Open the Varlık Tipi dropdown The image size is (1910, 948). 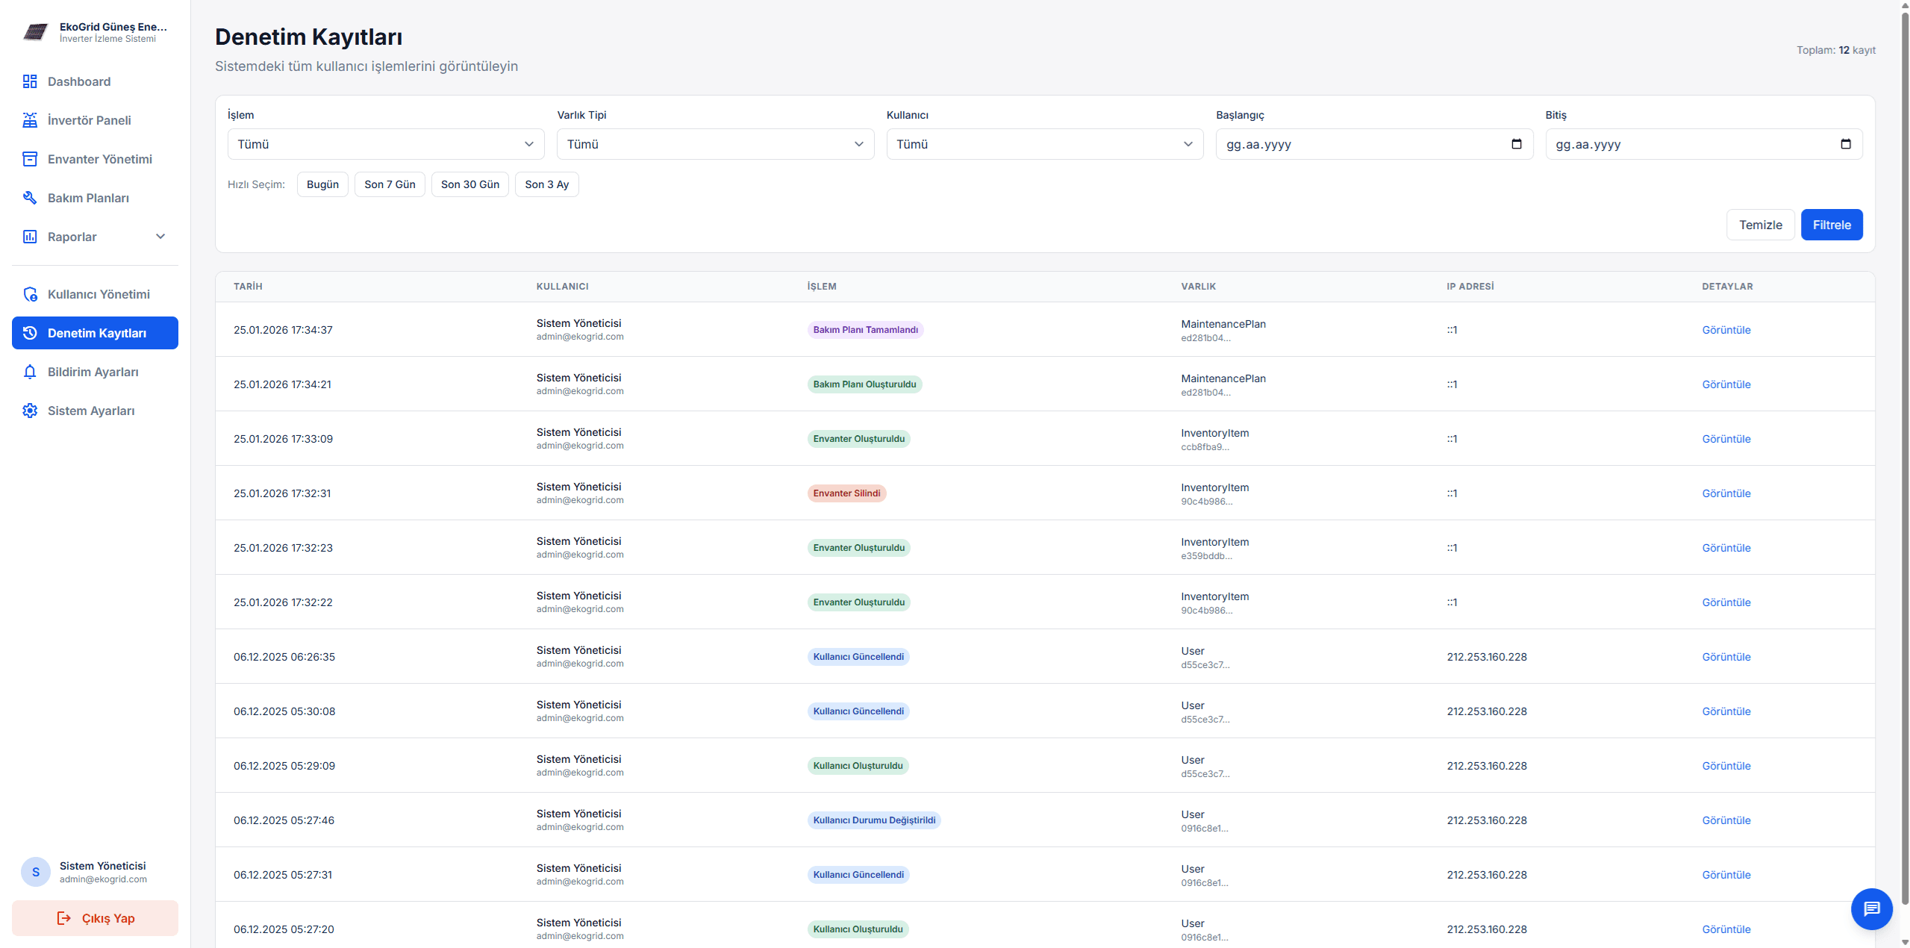point(714,144)
